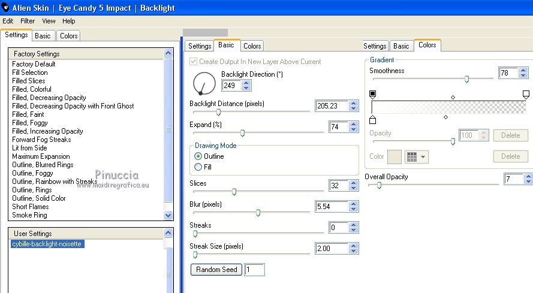Screen dimensions: 533x293
Task: Click the Delete button beside Color
Action: (x=511, y=156)
